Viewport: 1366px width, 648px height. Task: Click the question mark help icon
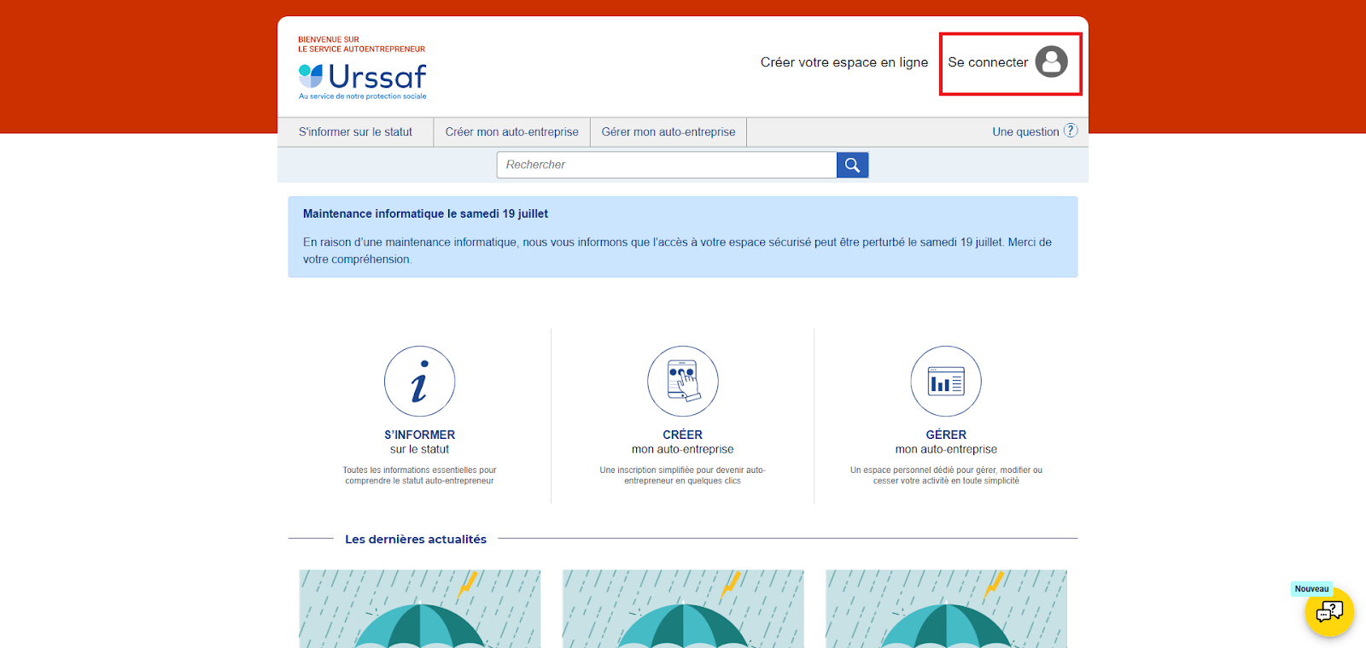coord(1071,131)
